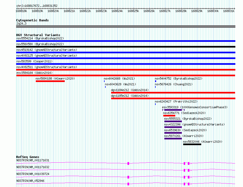
Task: Open NOSTRIN|NM_001039724 transcript label
Action: pyautogui.click(x=33, y=174)
